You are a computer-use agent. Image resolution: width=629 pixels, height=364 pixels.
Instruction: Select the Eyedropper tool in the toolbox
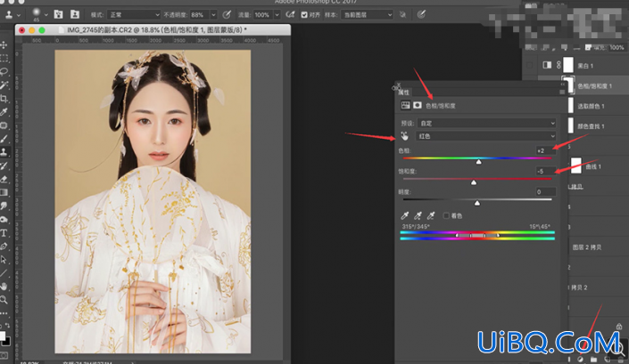[4, 112]
